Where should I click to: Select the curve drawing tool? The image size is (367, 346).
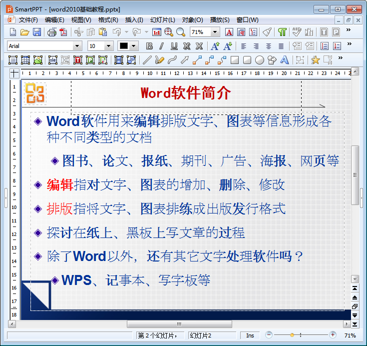(172, 60)
